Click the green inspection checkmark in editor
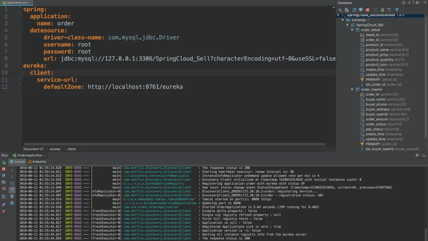This screenshot has height=241, width=428. 334,7
